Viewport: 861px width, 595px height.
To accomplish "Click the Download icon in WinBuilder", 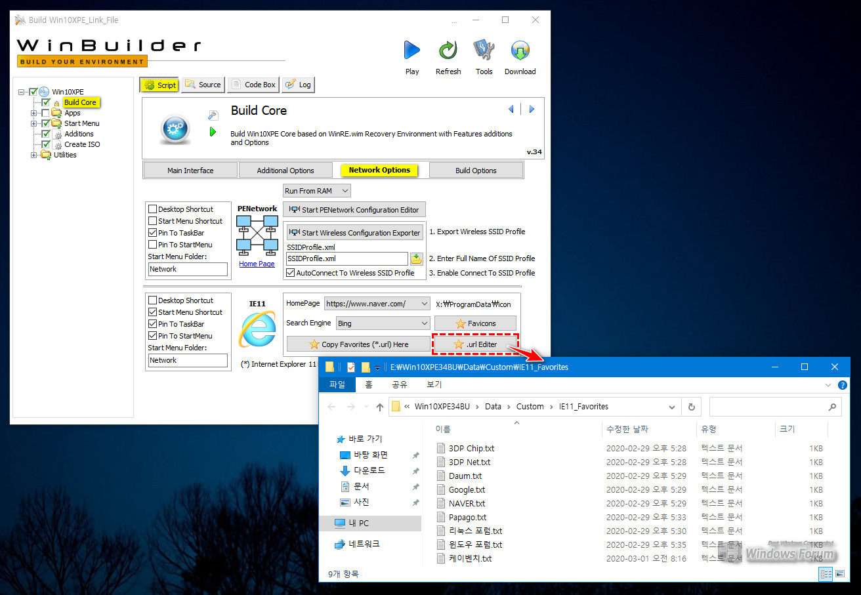I will [520, 51].
